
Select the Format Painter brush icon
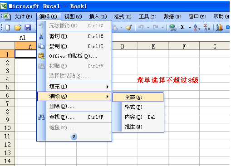coord(129,27)
